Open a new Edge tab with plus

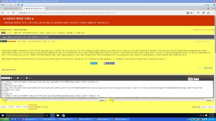point(47,8)
